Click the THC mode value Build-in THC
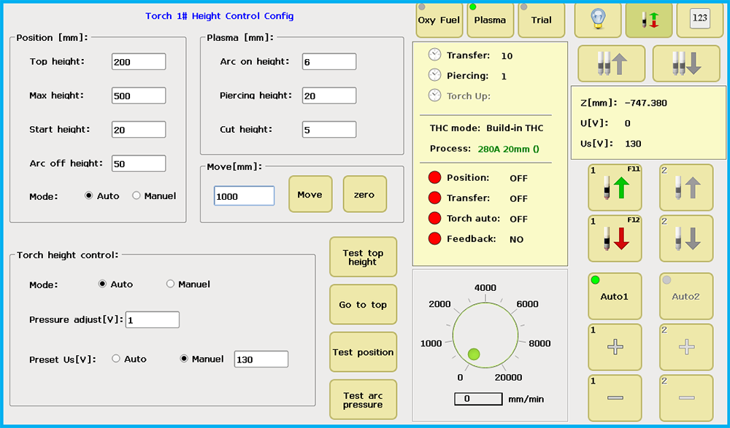Screen dimensions: 730x428 pyautogui.click(x=515, y=128)
